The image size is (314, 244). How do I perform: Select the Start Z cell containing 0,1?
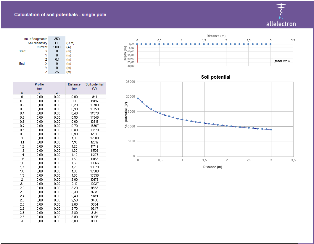(x=57, y=59)
